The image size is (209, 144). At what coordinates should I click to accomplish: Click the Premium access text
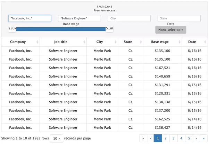pos(104,10)
